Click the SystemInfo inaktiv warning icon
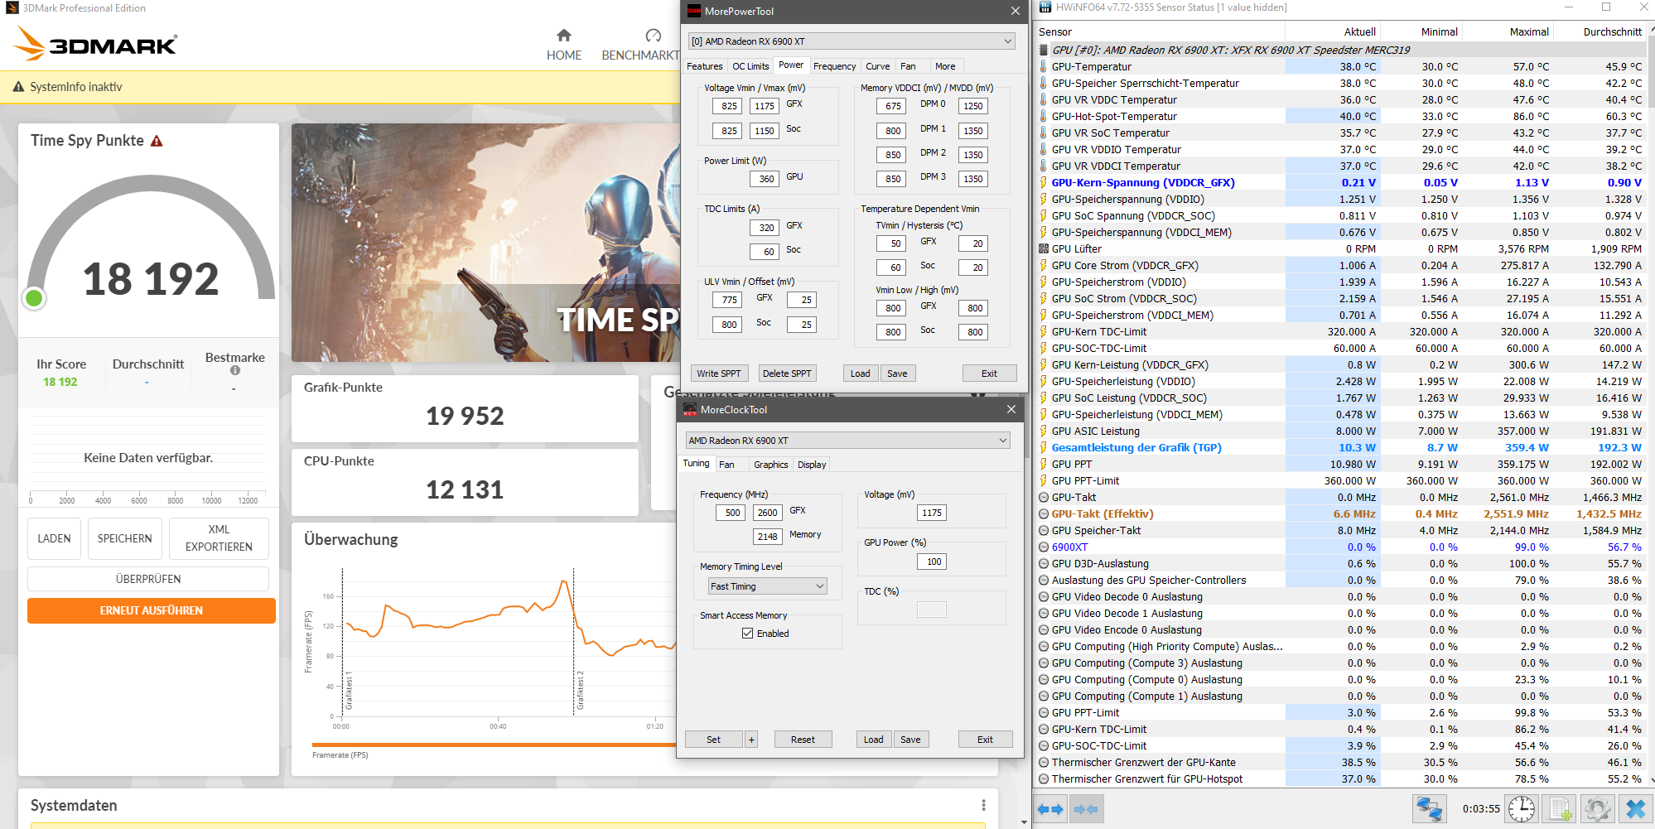Image resolution: width=1655 pixels, height=829 pixels. pos(18,87)
